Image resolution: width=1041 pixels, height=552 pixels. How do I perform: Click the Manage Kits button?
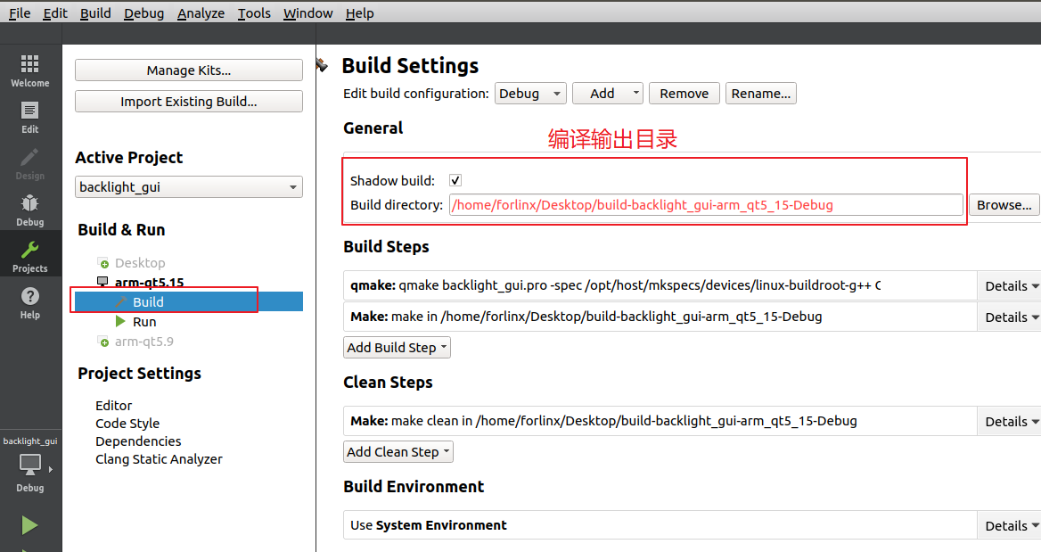pyautogui.click(x=189, y=70)
